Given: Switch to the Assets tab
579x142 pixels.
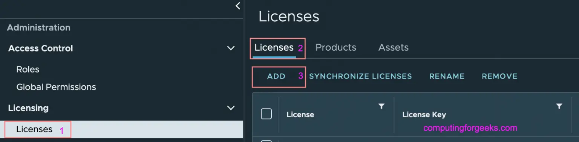Looking at the screenshot, I should click(393, 48).
